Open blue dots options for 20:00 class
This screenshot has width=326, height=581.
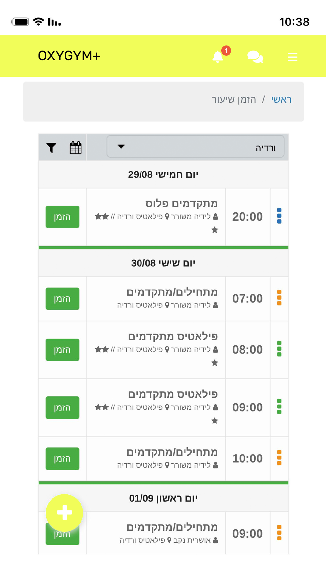(279, 216)
